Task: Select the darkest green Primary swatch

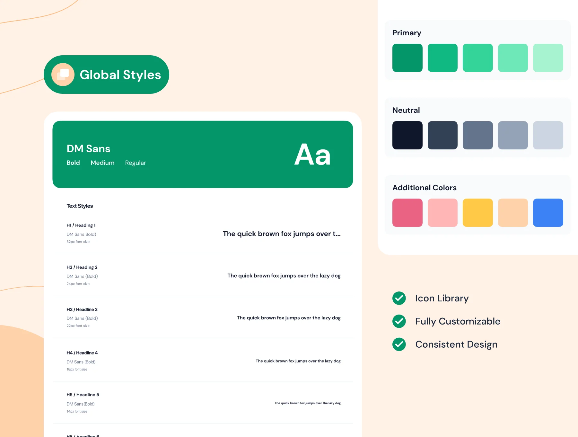Action: [407, 58]
